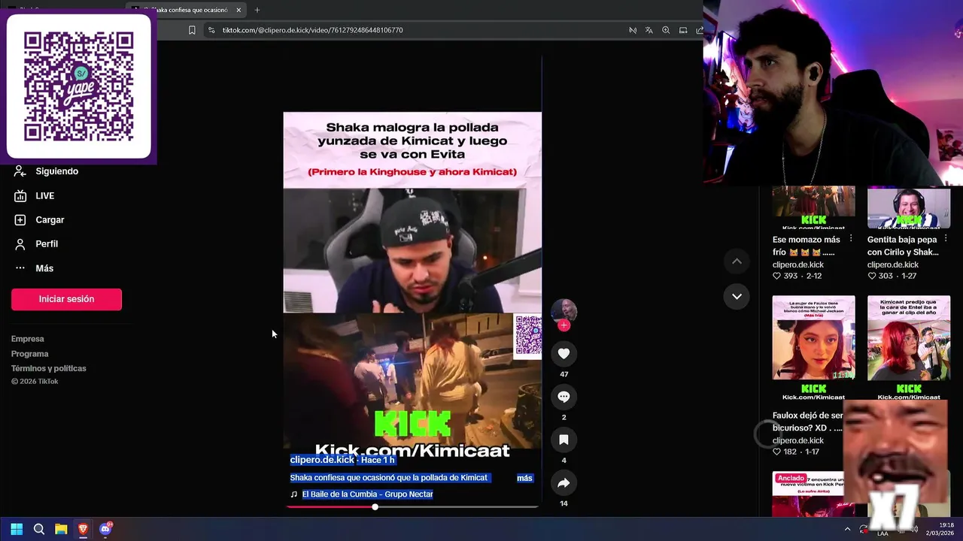Go to previous video with up arrow
This screenshot has height=541, width=963.
tap(737, 261)
